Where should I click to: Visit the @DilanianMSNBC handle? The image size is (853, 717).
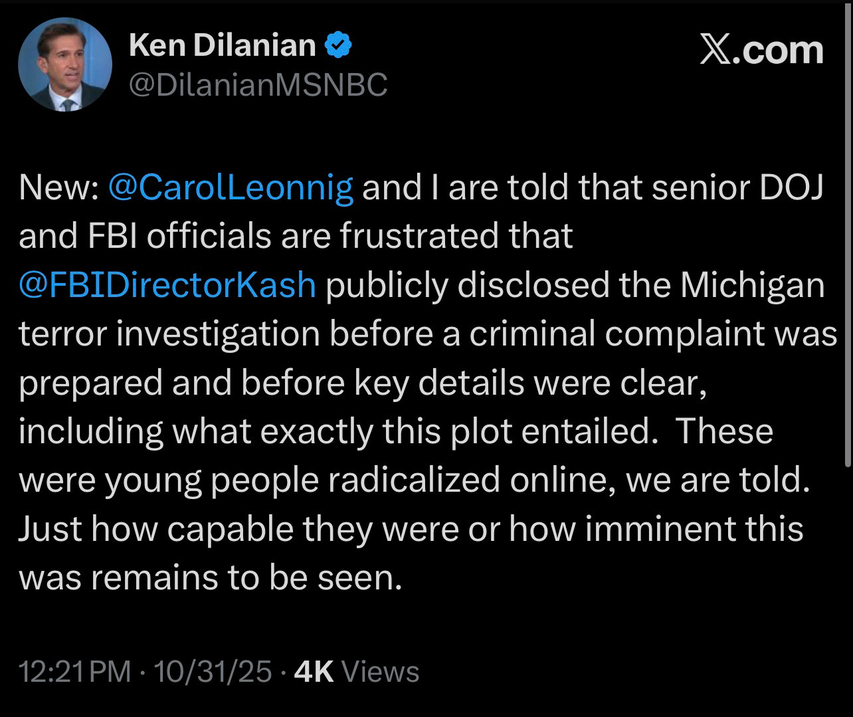tap(258, 85)
